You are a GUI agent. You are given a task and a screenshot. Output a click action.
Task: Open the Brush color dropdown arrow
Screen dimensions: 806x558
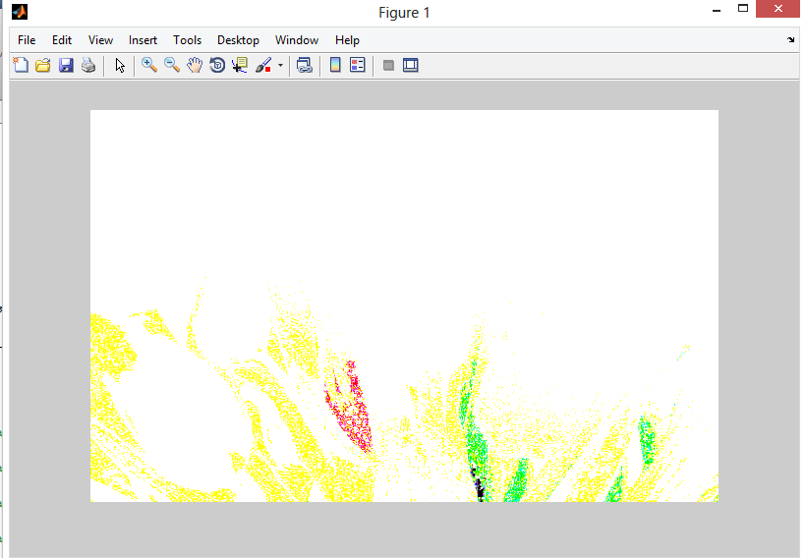[x=280, y=65]
